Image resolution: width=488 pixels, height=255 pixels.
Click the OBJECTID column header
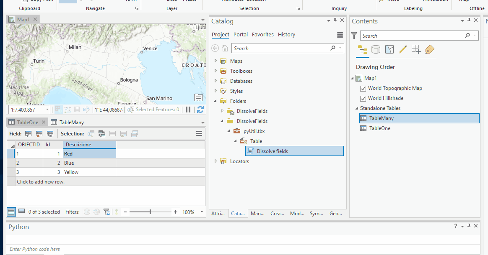(x=29, y=145)
